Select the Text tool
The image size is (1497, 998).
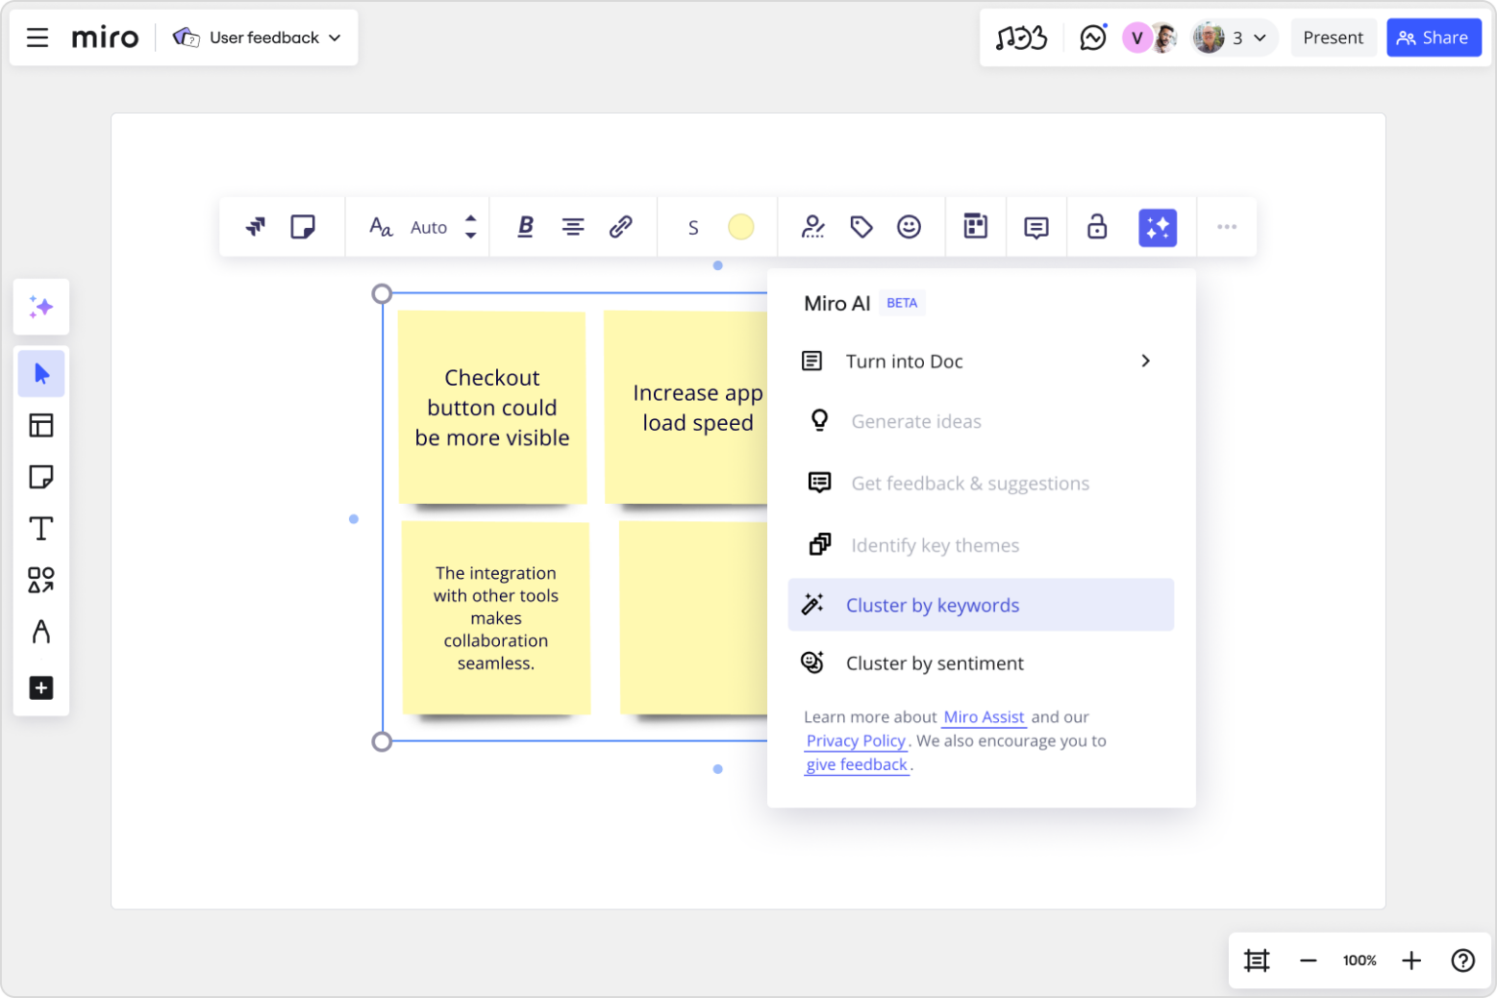[x=41, y=528]
